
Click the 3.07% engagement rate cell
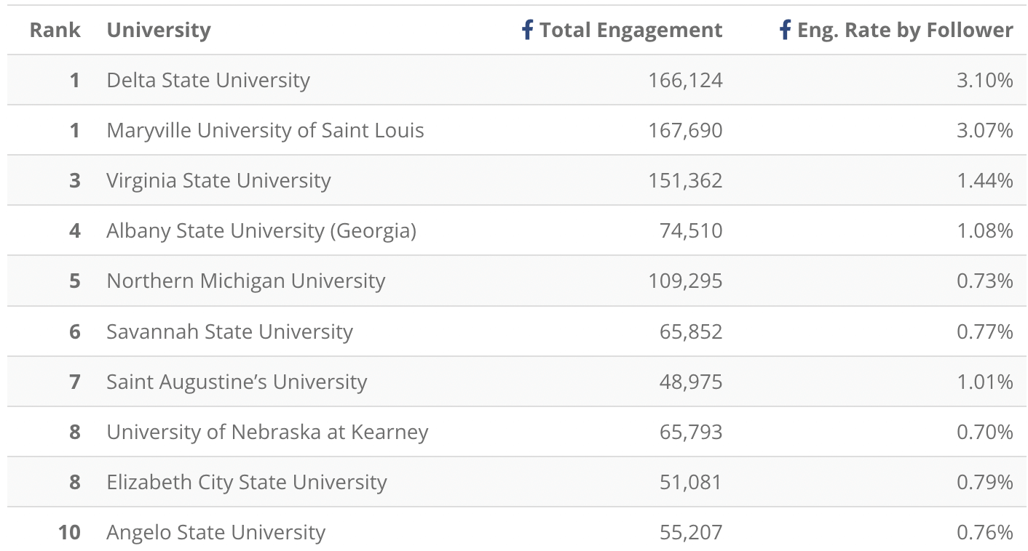(984, 130)
